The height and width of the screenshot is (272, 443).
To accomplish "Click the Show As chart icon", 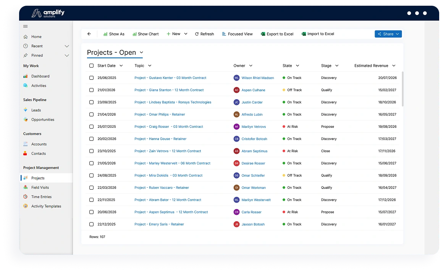I will [105, 34].
